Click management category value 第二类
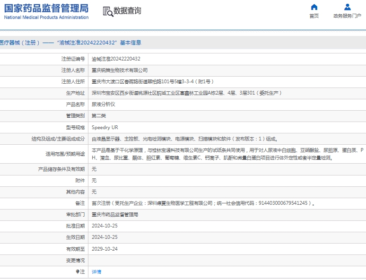This screenshot has width=366, height=280. point(99,116)
